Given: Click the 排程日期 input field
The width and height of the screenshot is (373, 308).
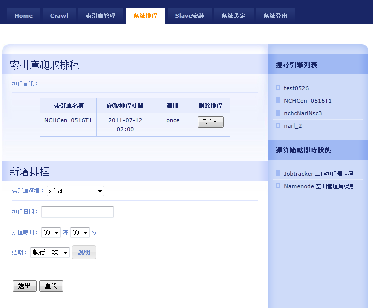Looking at the screenshot, I should pyautogui.click(x=77, y=212).
